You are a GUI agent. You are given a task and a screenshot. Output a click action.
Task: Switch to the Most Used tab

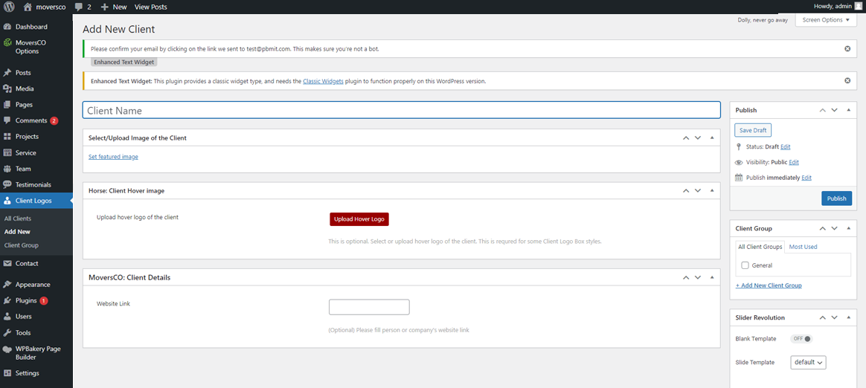tap(803, 247)
